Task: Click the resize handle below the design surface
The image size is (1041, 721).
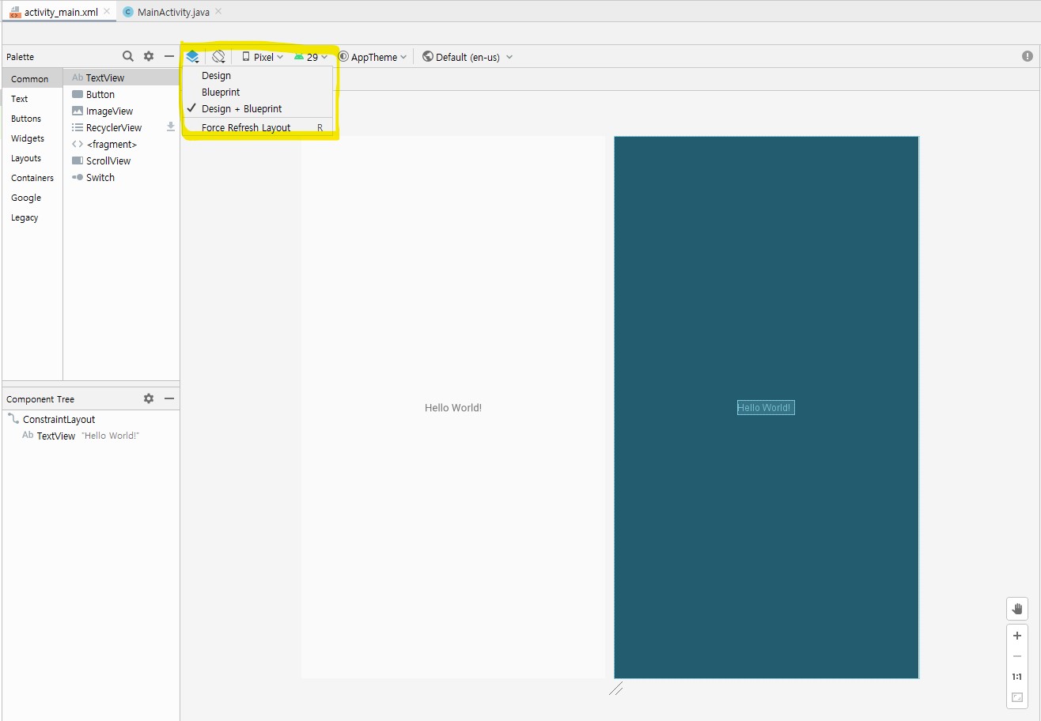Action: [x=616, y=689]
